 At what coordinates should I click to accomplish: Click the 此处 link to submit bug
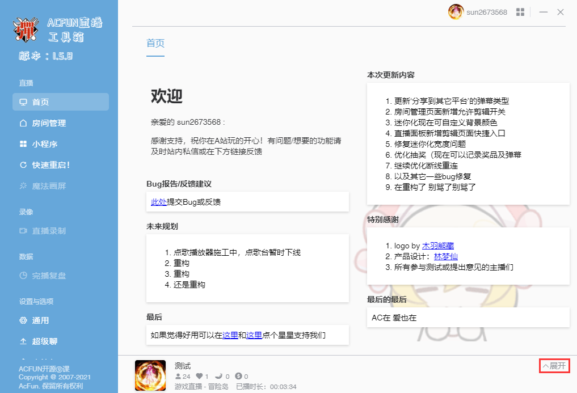(x=158, y=202)
